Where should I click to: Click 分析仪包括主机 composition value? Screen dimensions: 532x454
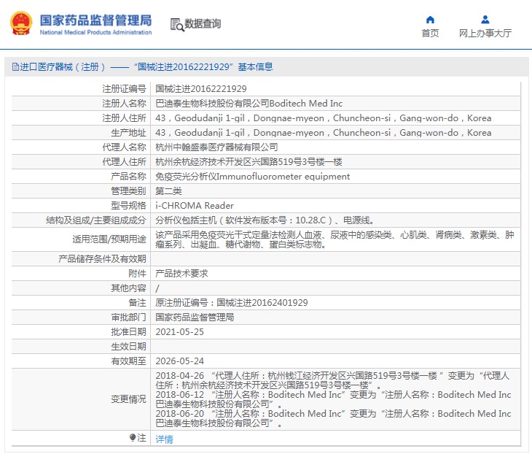click(265, 220)
